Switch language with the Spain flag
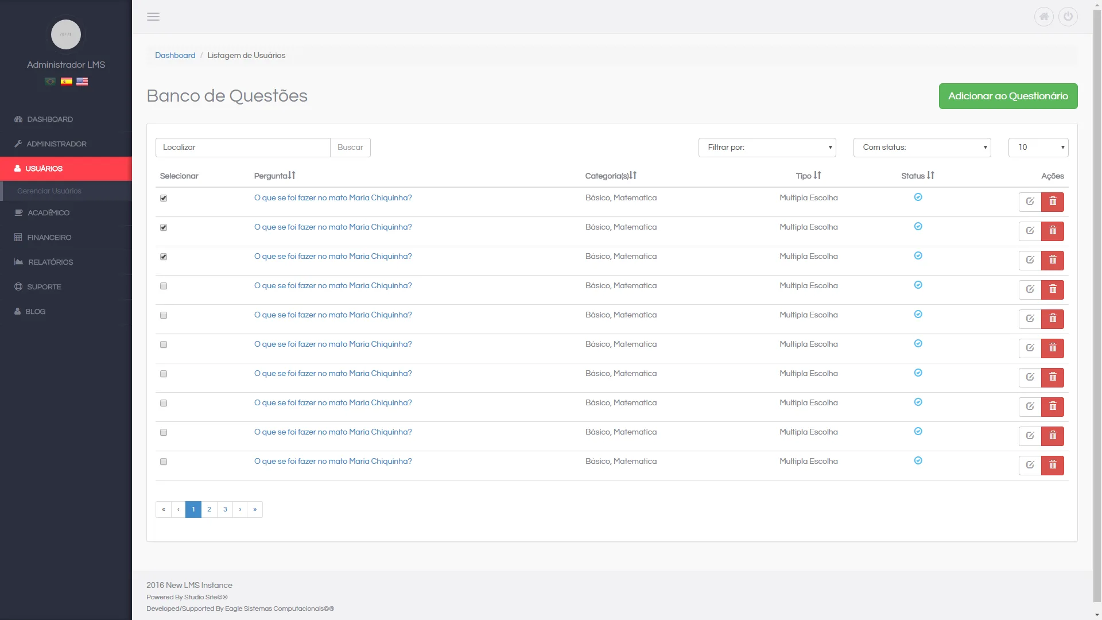 pyautogui.click(x=67, y=82)
